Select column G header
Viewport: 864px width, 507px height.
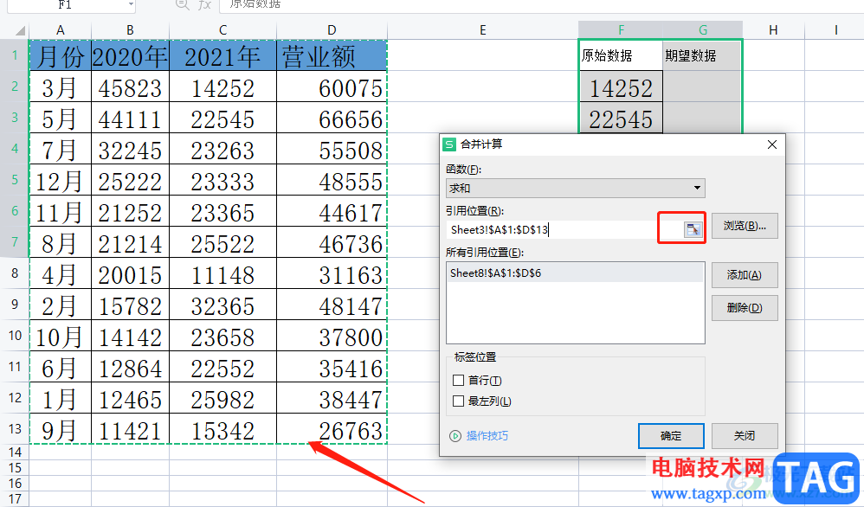point(703,30)
